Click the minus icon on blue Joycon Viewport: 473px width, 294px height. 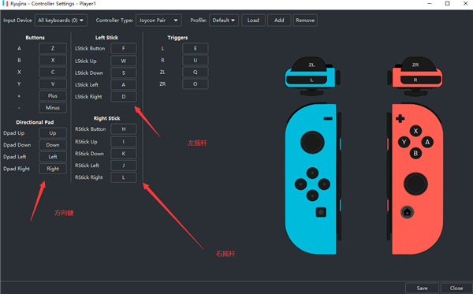pos(328,118)
